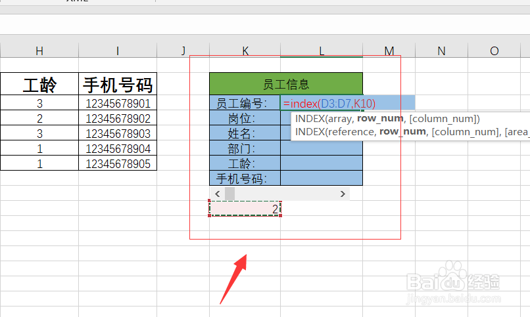The height and width of the screenshot is (317, 530).
Task: Click the empty value cell beside form 工龄:
Action: (x=322, y=163)
